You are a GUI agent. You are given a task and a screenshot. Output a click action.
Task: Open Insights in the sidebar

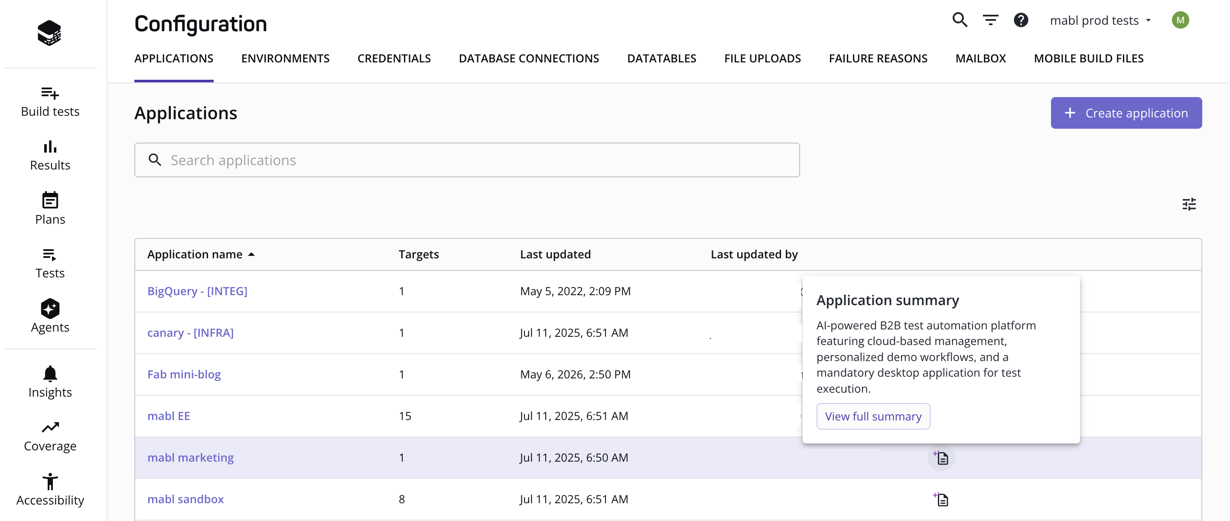pyautogui.click(x=50, y=382)
